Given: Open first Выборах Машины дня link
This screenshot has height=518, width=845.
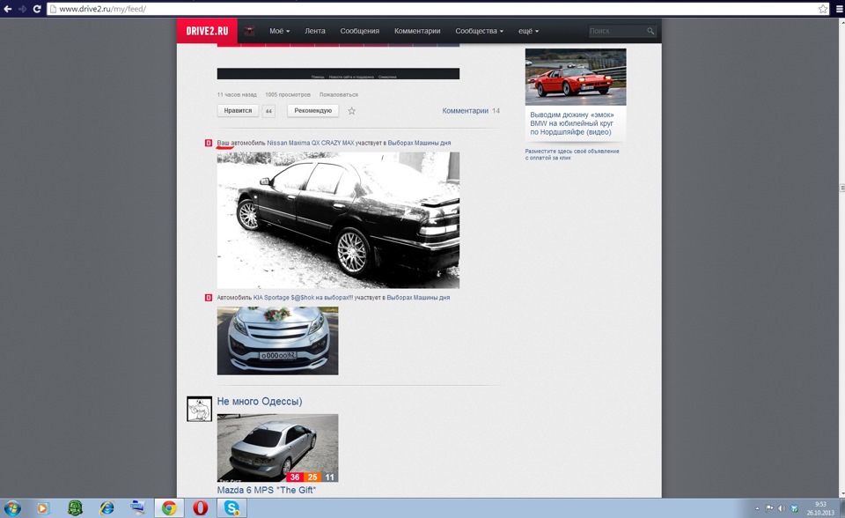Looking at the screenshot, I should coord(419,143).
